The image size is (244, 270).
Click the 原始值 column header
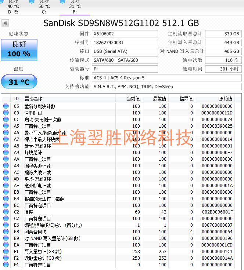coord(215,99)
